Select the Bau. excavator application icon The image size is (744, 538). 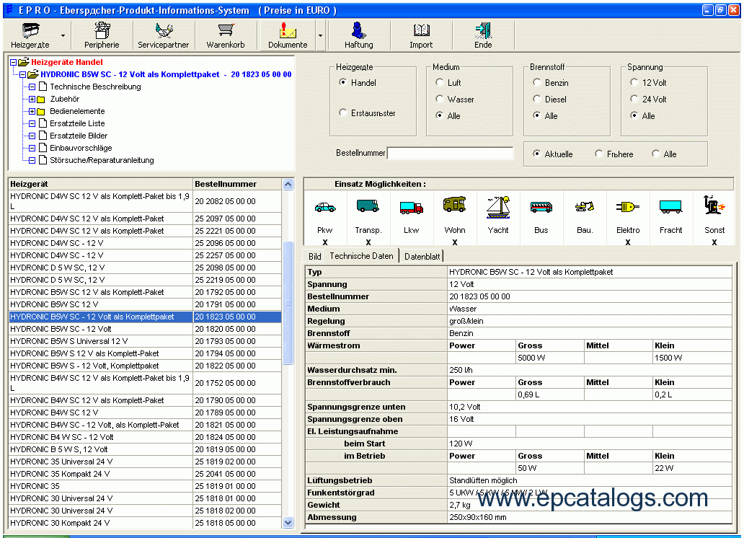(x=585, y=206)
